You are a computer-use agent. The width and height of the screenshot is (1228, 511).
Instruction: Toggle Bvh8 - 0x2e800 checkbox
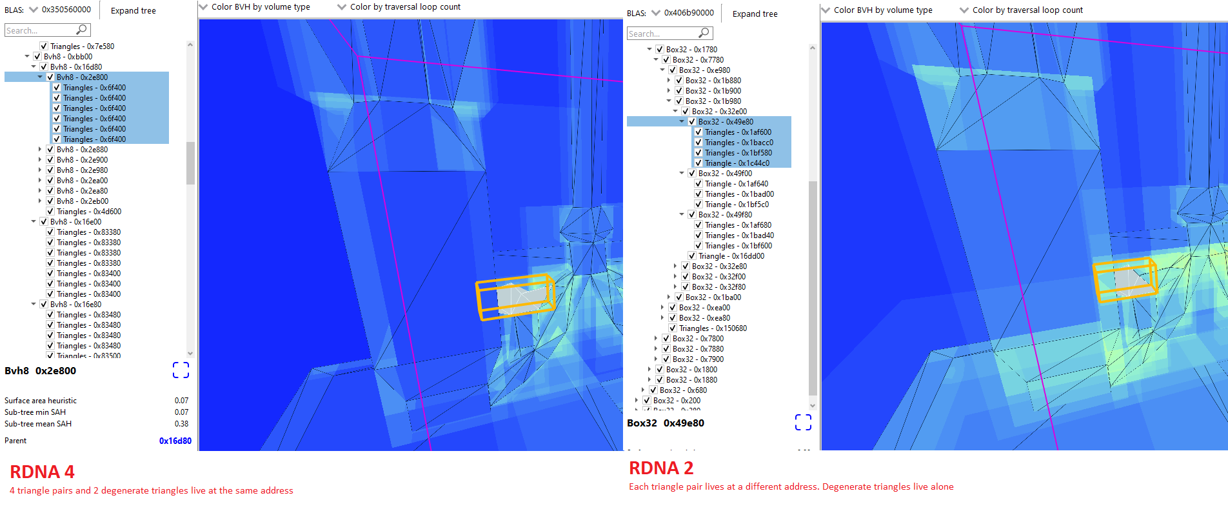pos(50,77)
